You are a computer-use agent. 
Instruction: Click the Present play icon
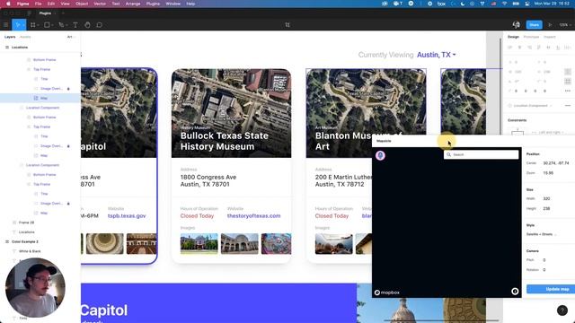click(x=550, y=25)
